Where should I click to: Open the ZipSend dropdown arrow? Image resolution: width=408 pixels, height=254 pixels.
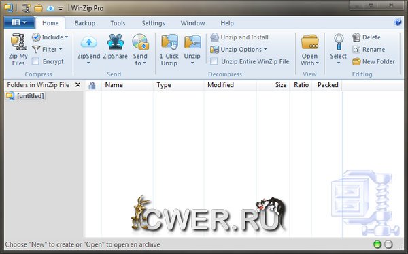click(x=88, y=63)
